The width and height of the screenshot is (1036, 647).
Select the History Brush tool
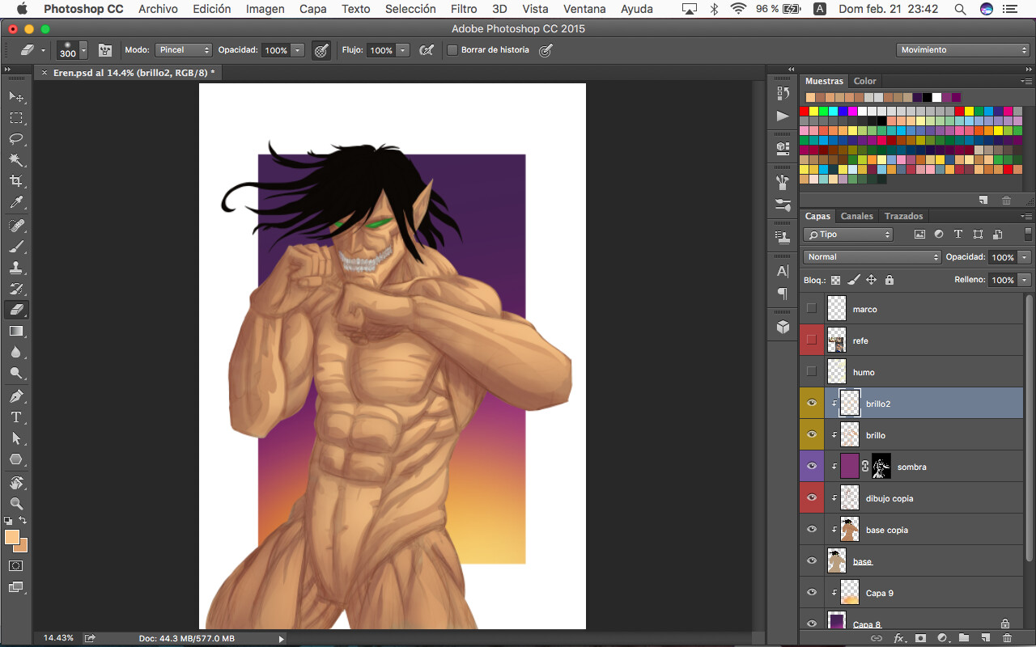pyautogui.click(x=16, y=289)
